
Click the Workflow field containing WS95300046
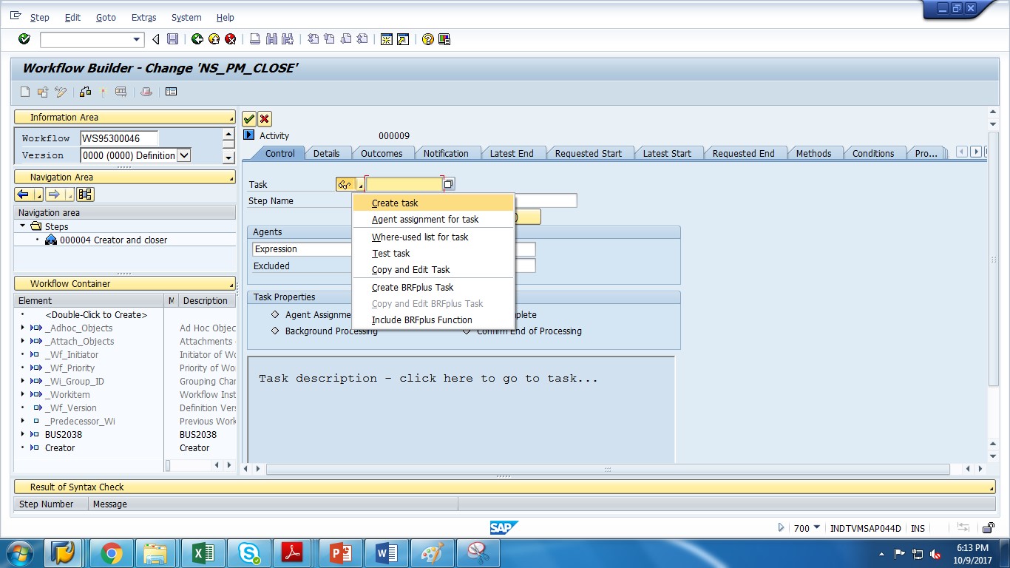click(x=120, y=138)
